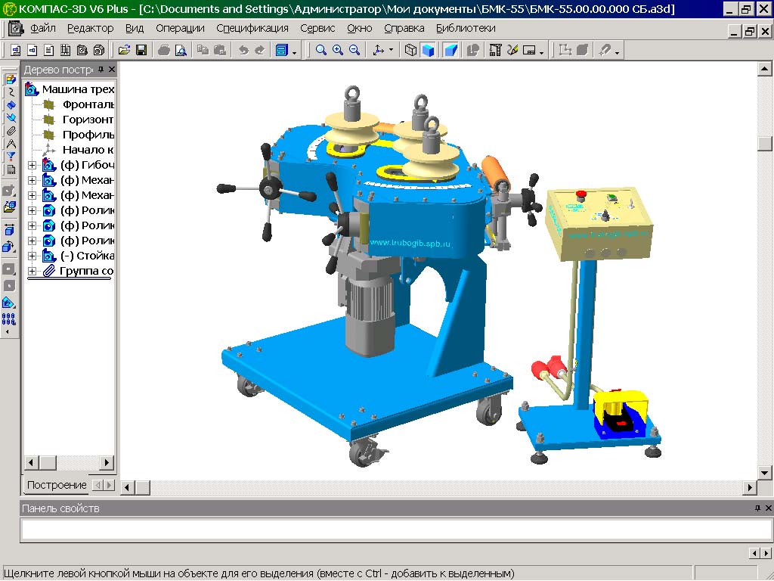Image resolution: width=774 pixels, height=581 pixels.
Task: Click the Open file folder icon
Action: tap(124, 50)
